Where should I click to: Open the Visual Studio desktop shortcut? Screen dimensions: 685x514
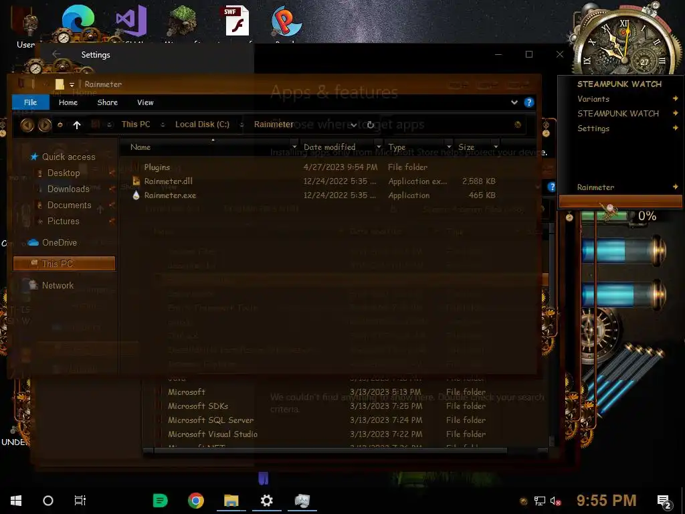131,21
